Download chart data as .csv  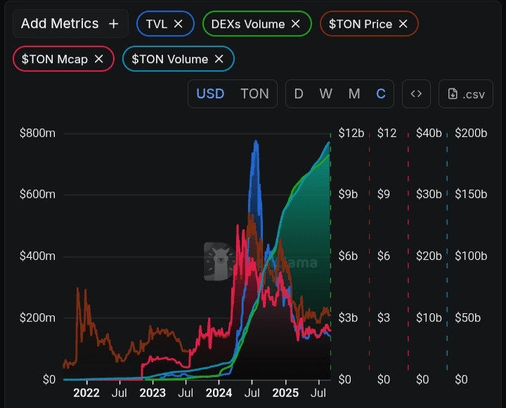pos(467,93)
